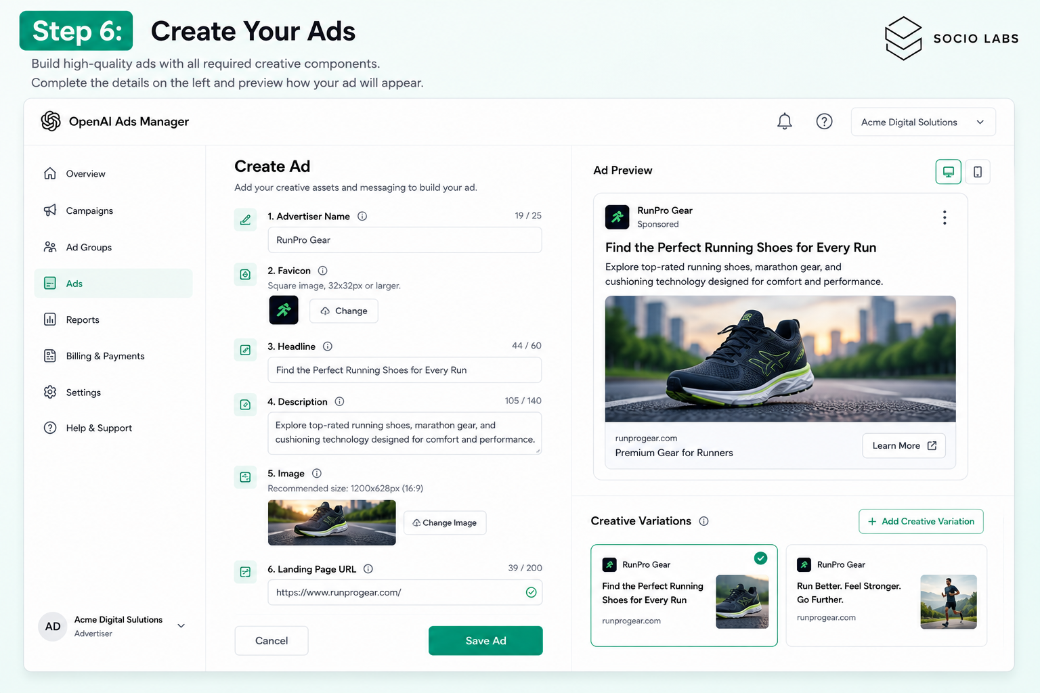The image size is (1040, 693).
Task: Click the Creative Variations info icon
Action: tap(704, 521)
